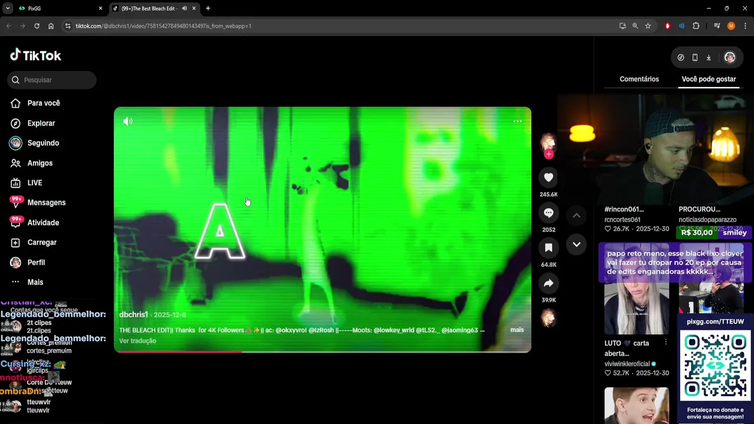Image resolution: width=754 pixels, height=424 pixels.
Task: Open dbchris1 creator avatar
Action: (x=548, y=142)
